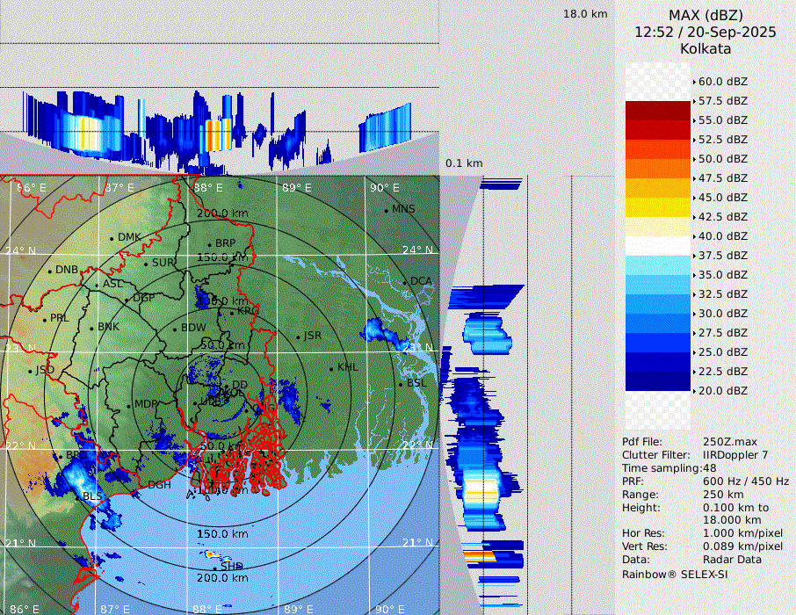
Task: Select the 250Z.max file name value
Action: click(x=728, y=441)
